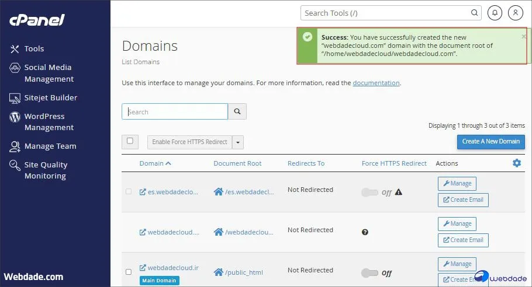Toggle Force HTTPS Redirect for es.webdadecloud
This screenshot has width=532, height=287.
click(x=369, y=192)
